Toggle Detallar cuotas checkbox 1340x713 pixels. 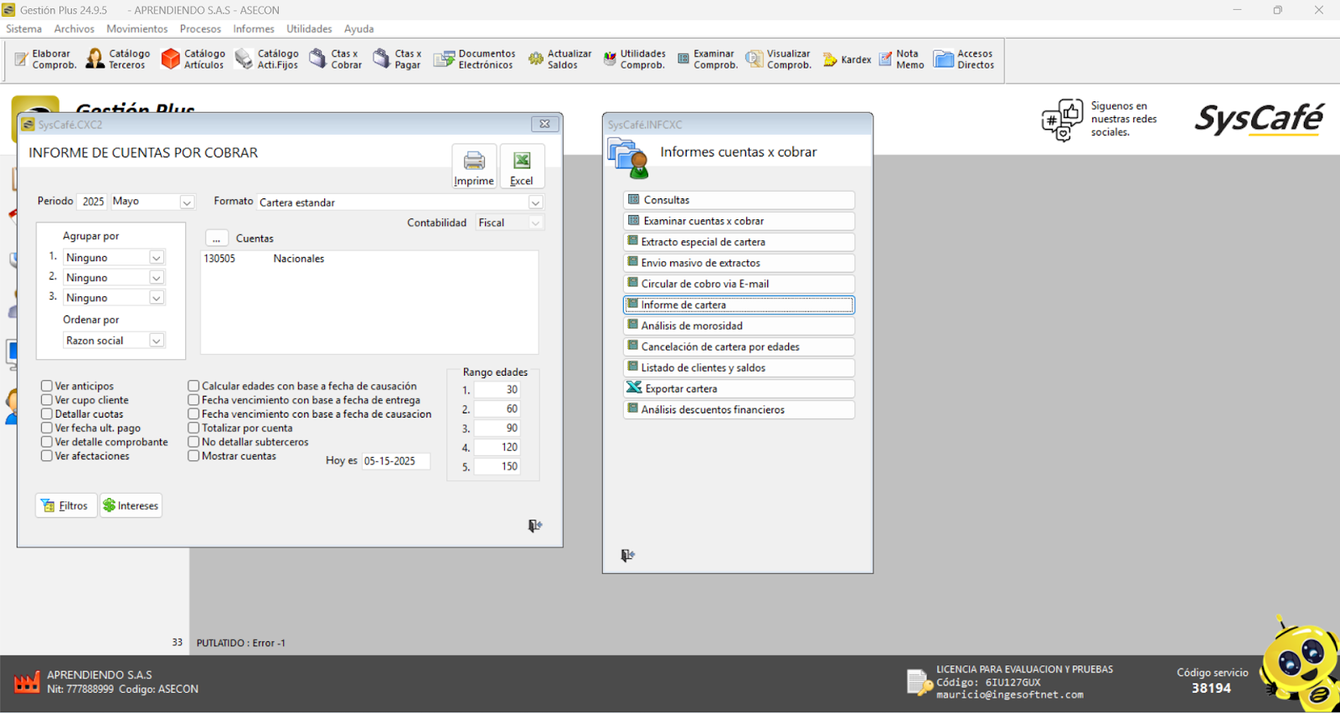47,414
